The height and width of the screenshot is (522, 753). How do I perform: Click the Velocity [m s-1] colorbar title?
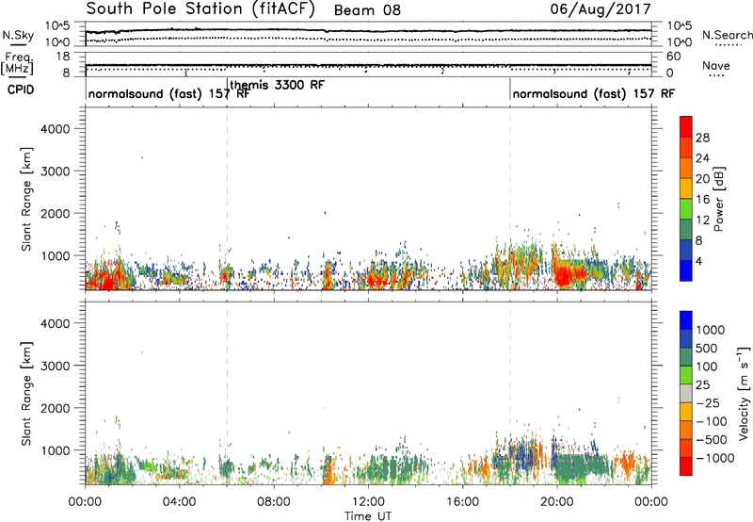pos(744,393)
